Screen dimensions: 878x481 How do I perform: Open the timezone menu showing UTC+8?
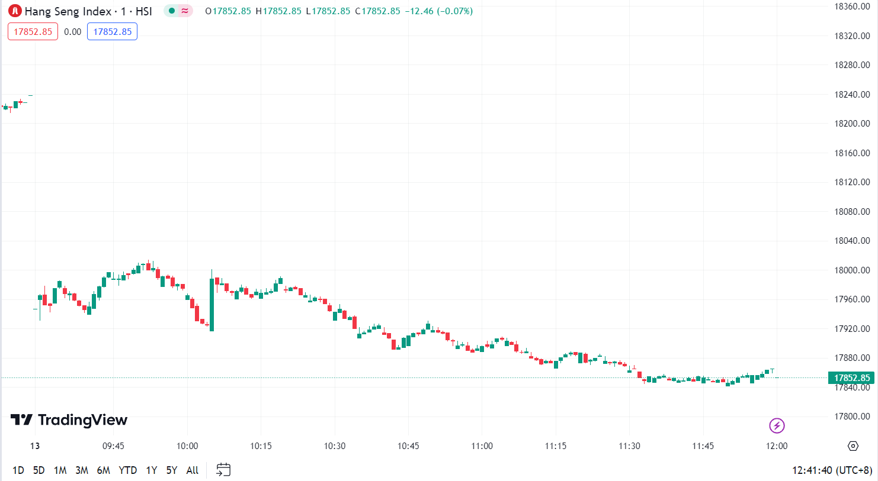coord(832,470)
